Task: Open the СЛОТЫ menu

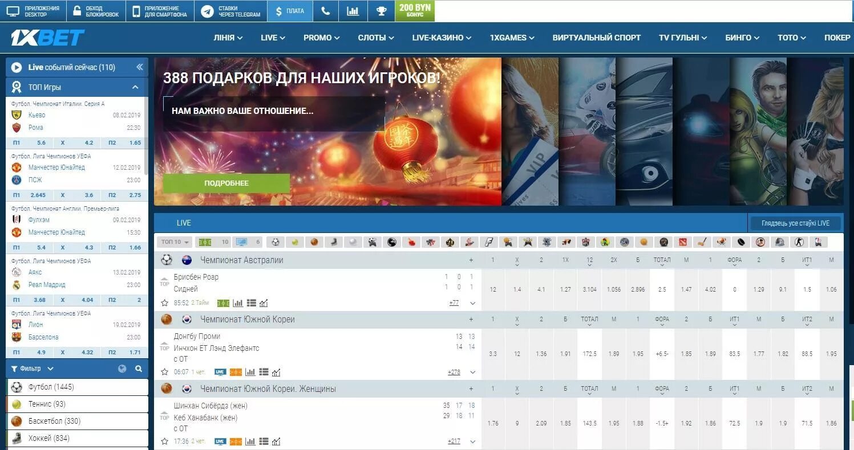Action: pos(376,38)
